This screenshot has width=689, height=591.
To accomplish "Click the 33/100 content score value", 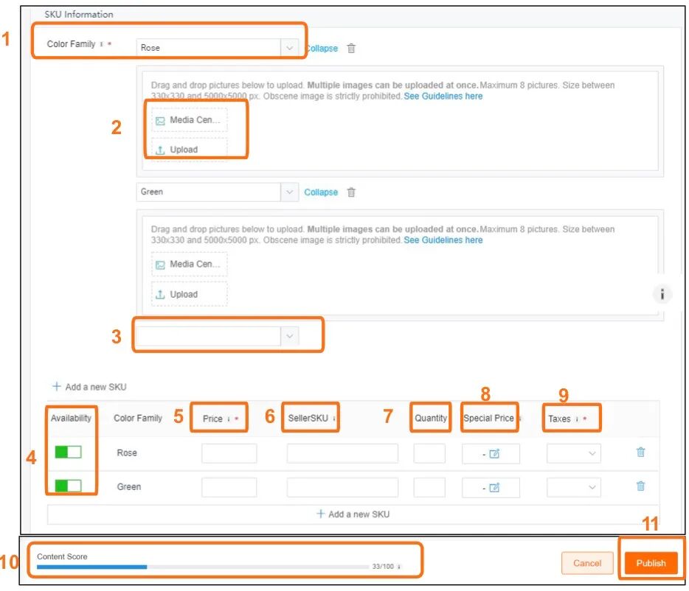I will click(x=383, y=567).
